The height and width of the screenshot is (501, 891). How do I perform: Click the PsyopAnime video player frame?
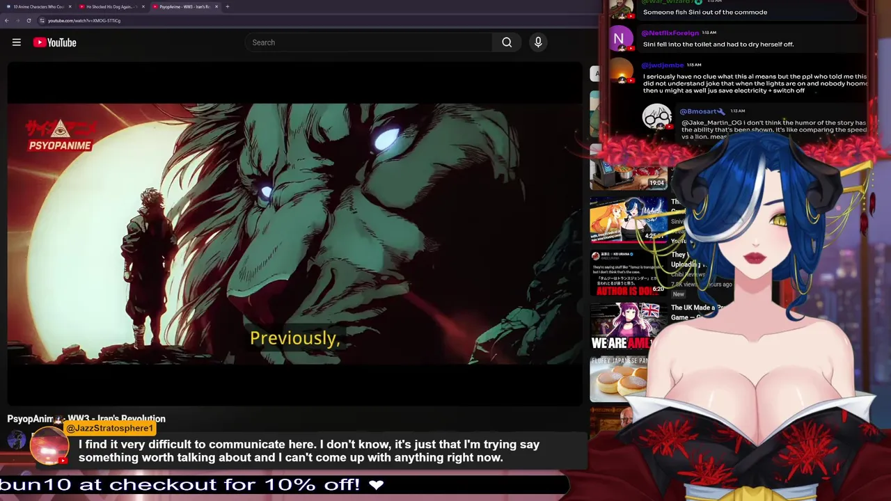click(294, 234)
